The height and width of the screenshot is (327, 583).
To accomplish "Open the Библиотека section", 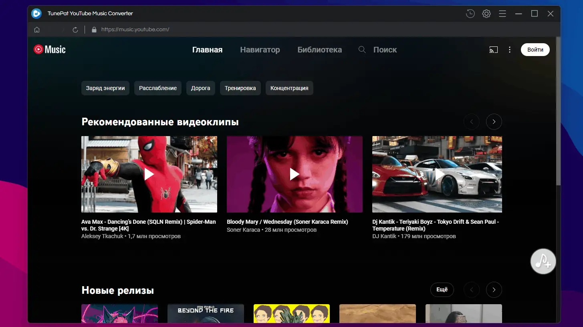I will [319, 49].
